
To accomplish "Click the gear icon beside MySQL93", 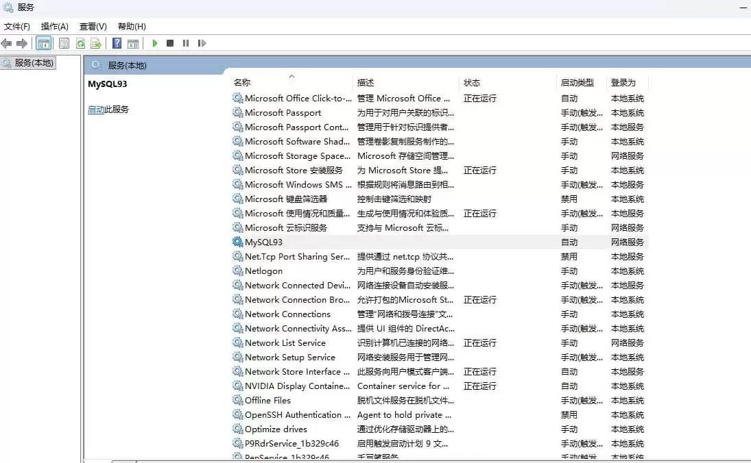I will (237, 242).
